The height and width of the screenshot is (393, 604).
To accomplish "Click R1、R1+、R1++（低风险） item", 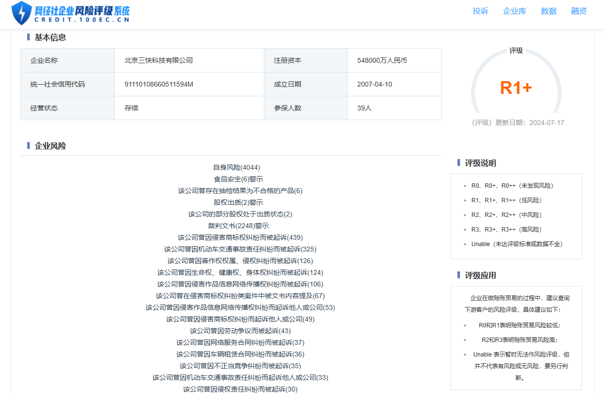I will pyautogui.click(x=507, y=200).
